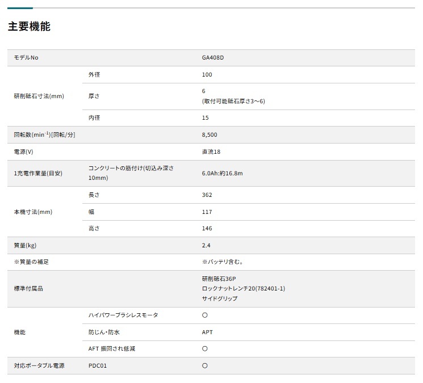
Task: Select accessory サイドグリップ
Action: (x=220, y=298)
